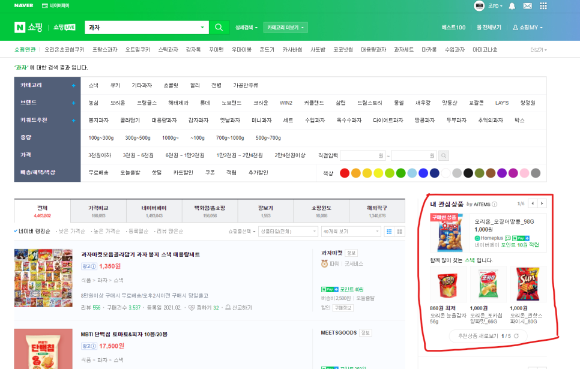Open 상품타입(전체) dropdown

pyautogui.click(x=288, y=232)
